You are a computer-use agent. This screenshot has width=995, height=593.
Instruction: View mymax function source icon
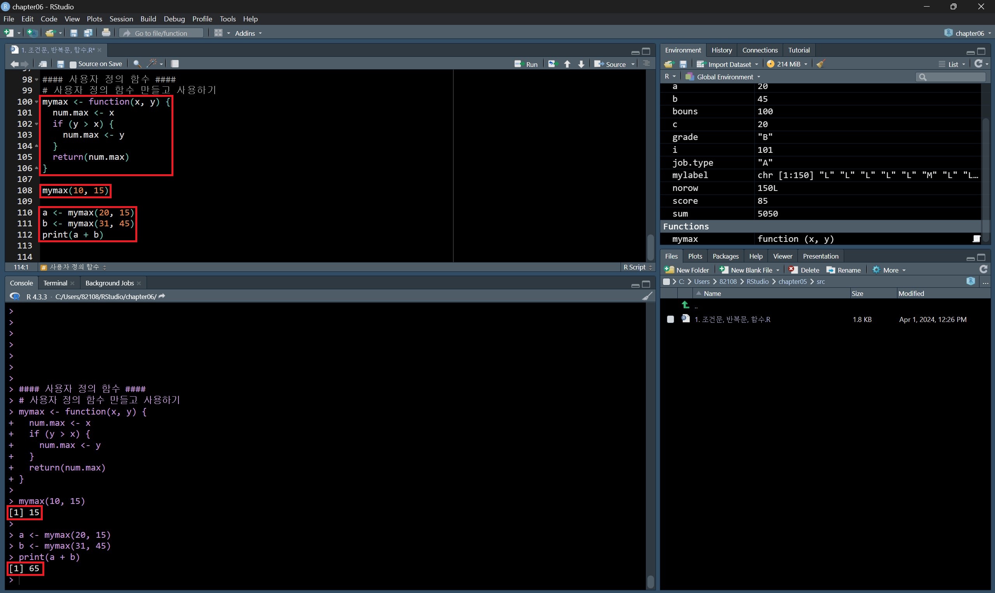point(976,239)
